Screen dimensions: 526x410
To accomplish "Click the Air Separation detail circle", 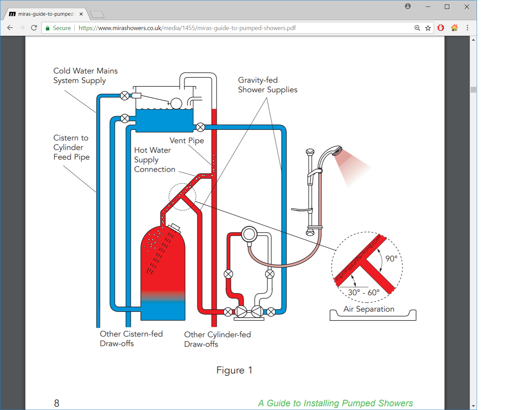I will pos(367,267).
